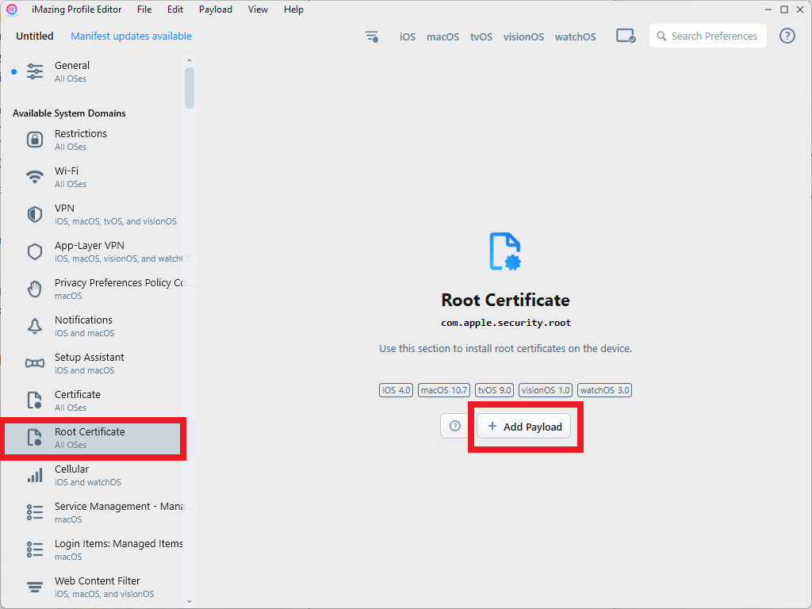812x609 pixels.
Task: Open the General payload entry
Action: (72, 65)
